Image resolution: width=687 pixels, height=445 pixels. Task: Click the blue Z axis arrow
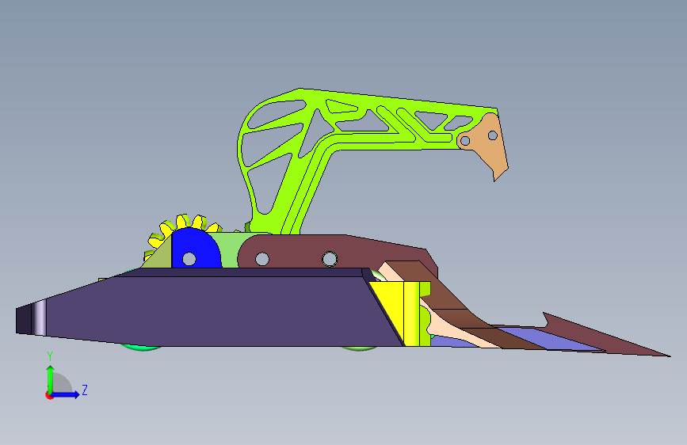coord(66,394)
